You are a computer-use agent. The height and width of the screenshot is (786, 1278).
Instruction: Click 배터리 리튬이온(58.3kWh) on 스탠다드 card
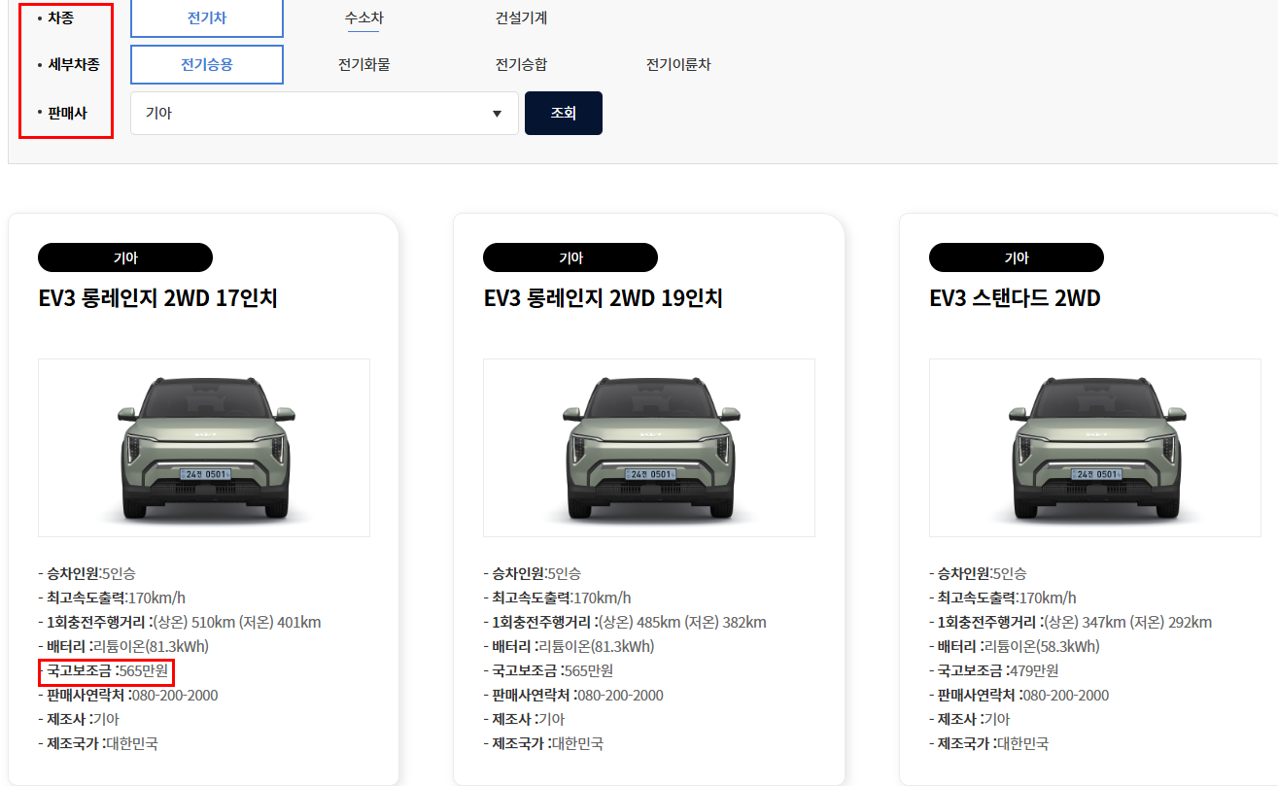point(1015,646)
